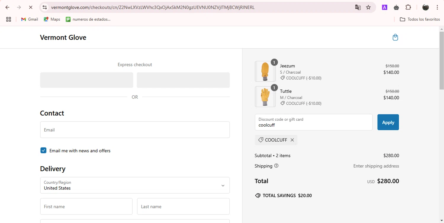Open the 'numeros de estados...' bookmark
Image resolution: width=444 pixels, height=223 pixels.
pos(88,19)
